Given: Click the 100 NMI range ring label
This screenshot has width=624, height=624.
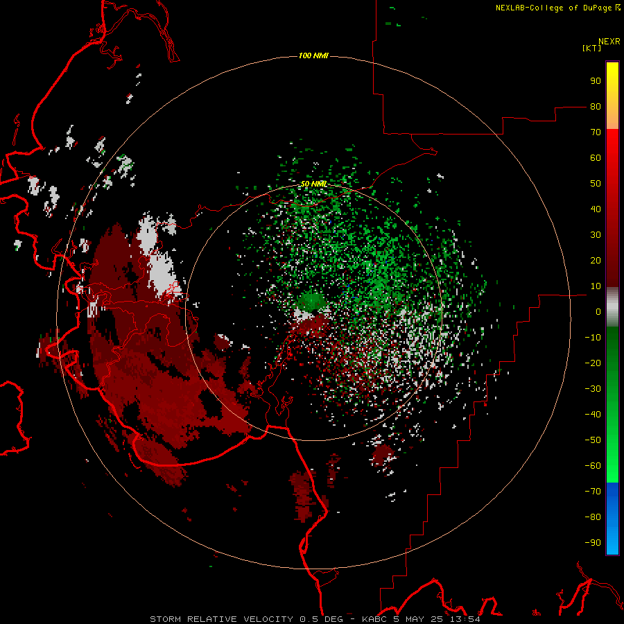Looking at the screenshot, I should point(313,55).
